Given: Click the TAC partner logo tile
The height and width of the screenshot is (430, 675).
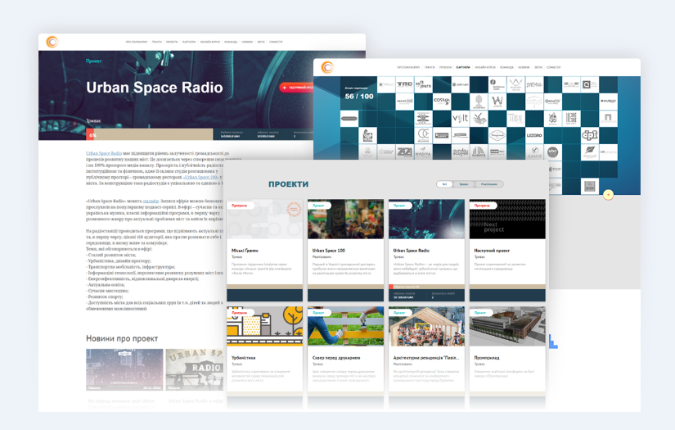Looking at the screenshot, I should click(x=405, y=84).
